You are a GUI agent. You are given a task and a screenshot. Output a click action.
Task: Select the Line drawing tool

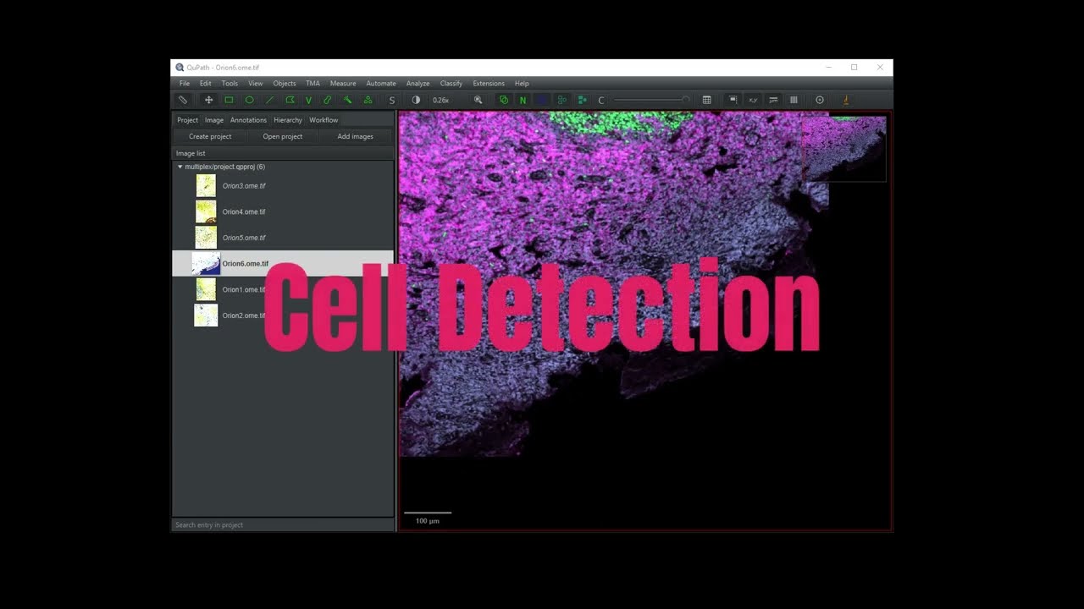coord(269,100)
